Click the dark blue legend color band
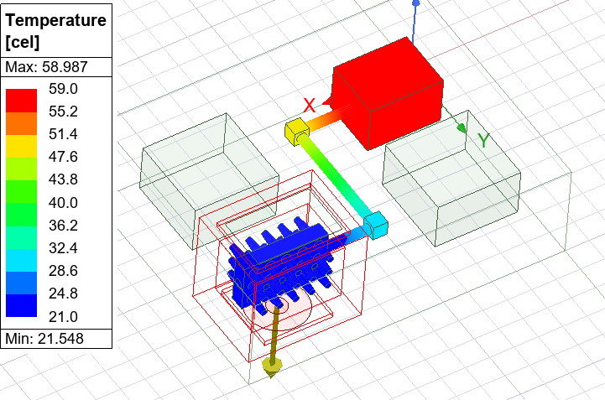Viewport: 605px width, 400px height. [21, 305]
